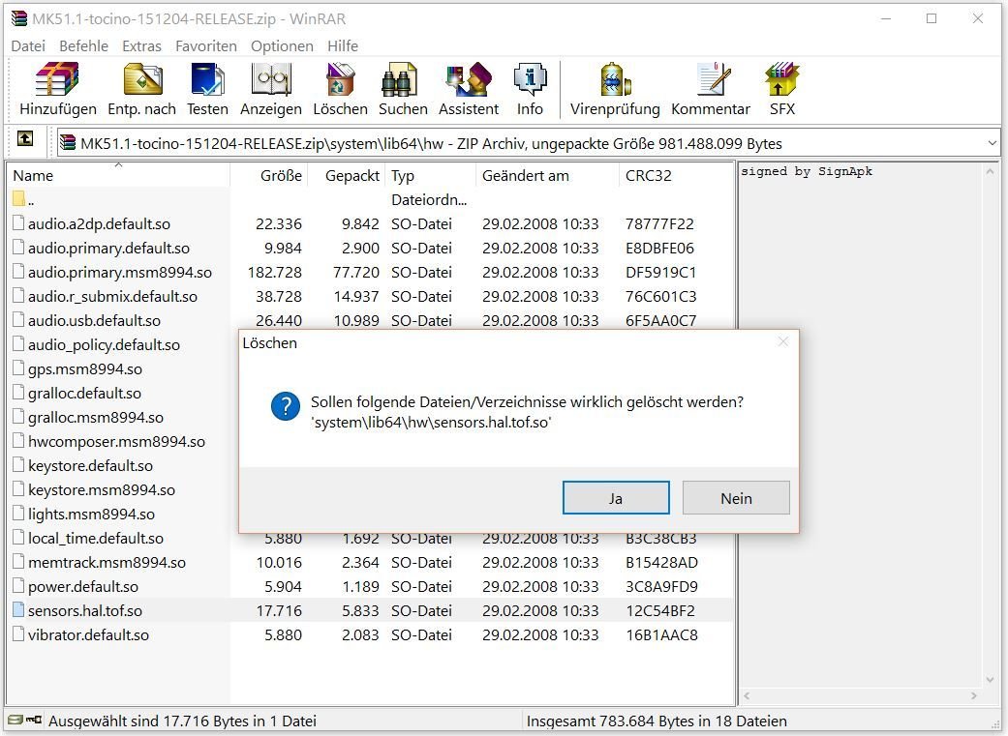1008x736 pixels.
Task: Sort by the CRC32 column header
Action: click(x=676, y=175)
